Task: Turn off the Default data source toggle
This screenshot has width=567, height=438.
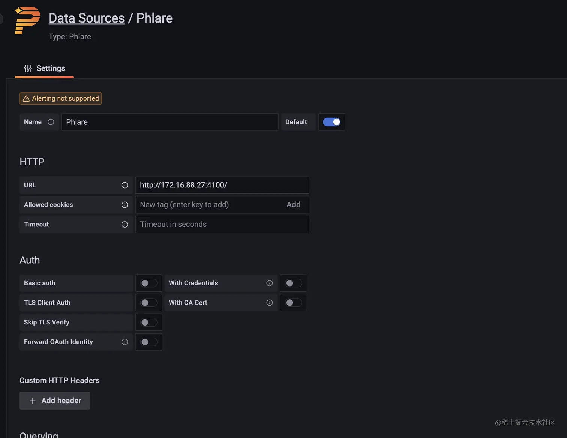Action: pos(331,122)
